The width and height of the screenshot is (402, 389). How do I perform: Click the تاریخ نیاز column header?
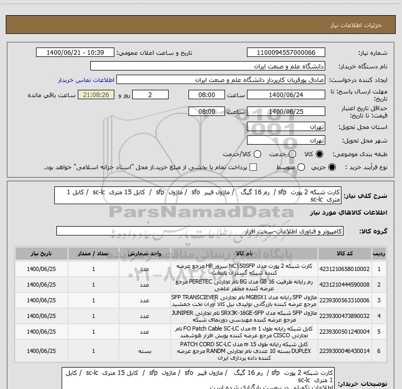41,254
